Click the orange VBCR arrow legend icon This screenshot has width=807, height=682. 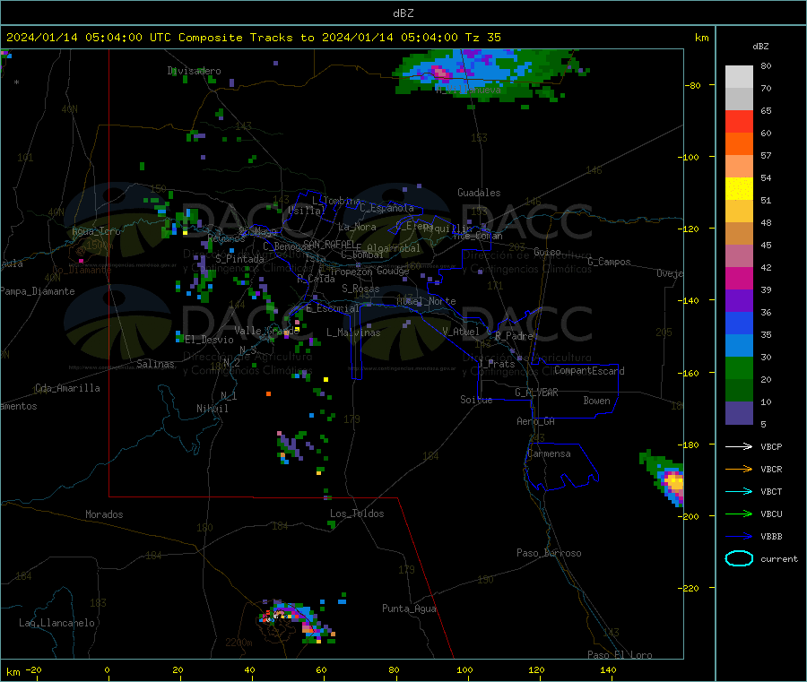click(x=739, y=469)
